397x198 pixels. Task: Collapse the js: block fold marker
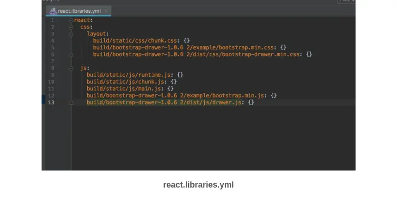(71, 68)
